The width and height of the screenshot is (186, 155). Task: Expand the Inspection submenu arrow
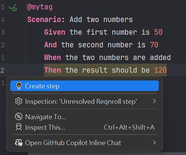(154, 101)
